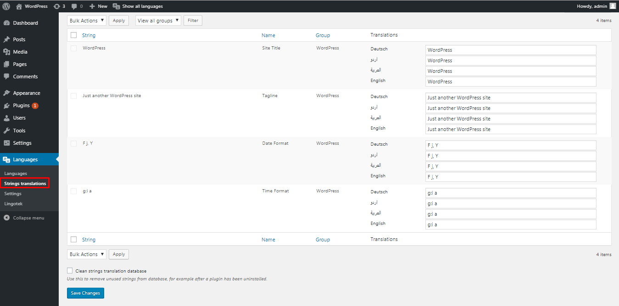
Task: Click the Settings sidebar icon
Action: tap(6, 143)
